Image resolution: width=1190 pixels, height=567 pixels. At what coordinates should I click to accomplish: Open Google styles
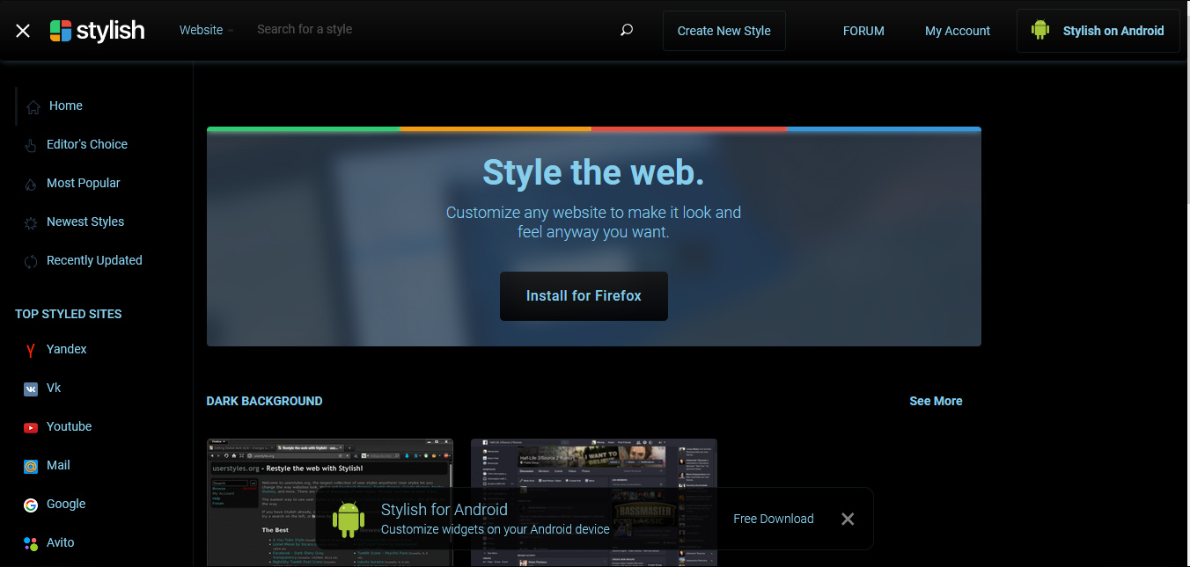tap(66, 504)
